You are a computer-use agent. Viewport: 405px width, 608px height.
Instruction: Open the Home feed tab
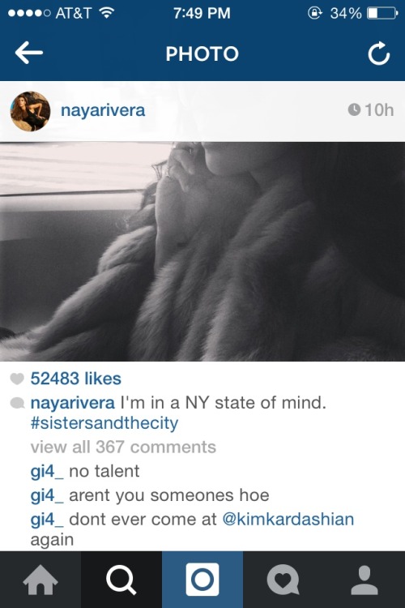(40, 580)
